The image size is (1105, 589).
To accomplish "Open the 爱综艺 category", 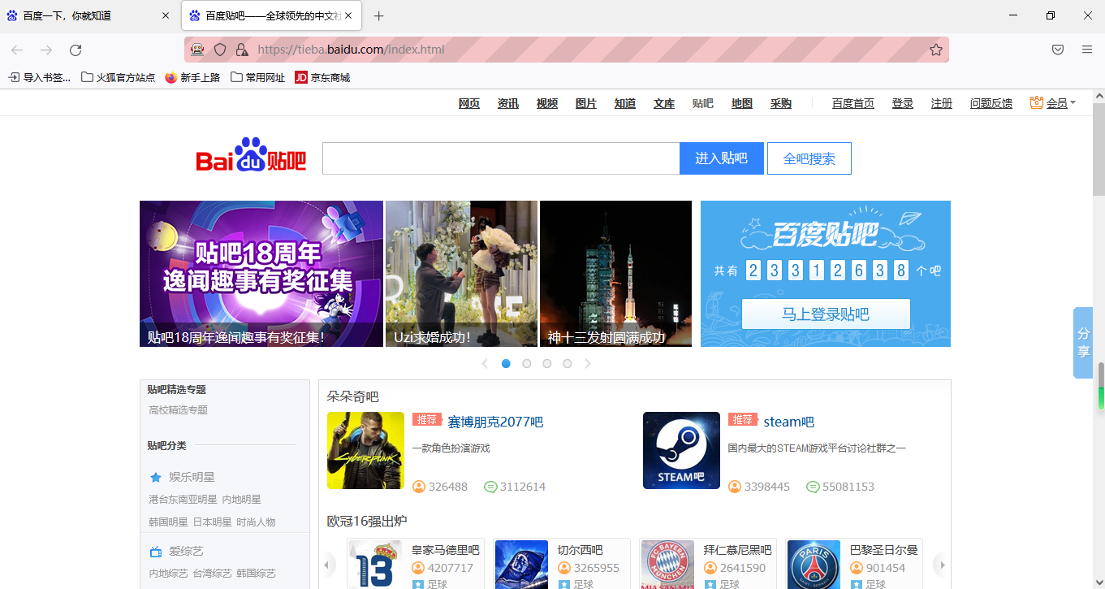I will 186,551.
